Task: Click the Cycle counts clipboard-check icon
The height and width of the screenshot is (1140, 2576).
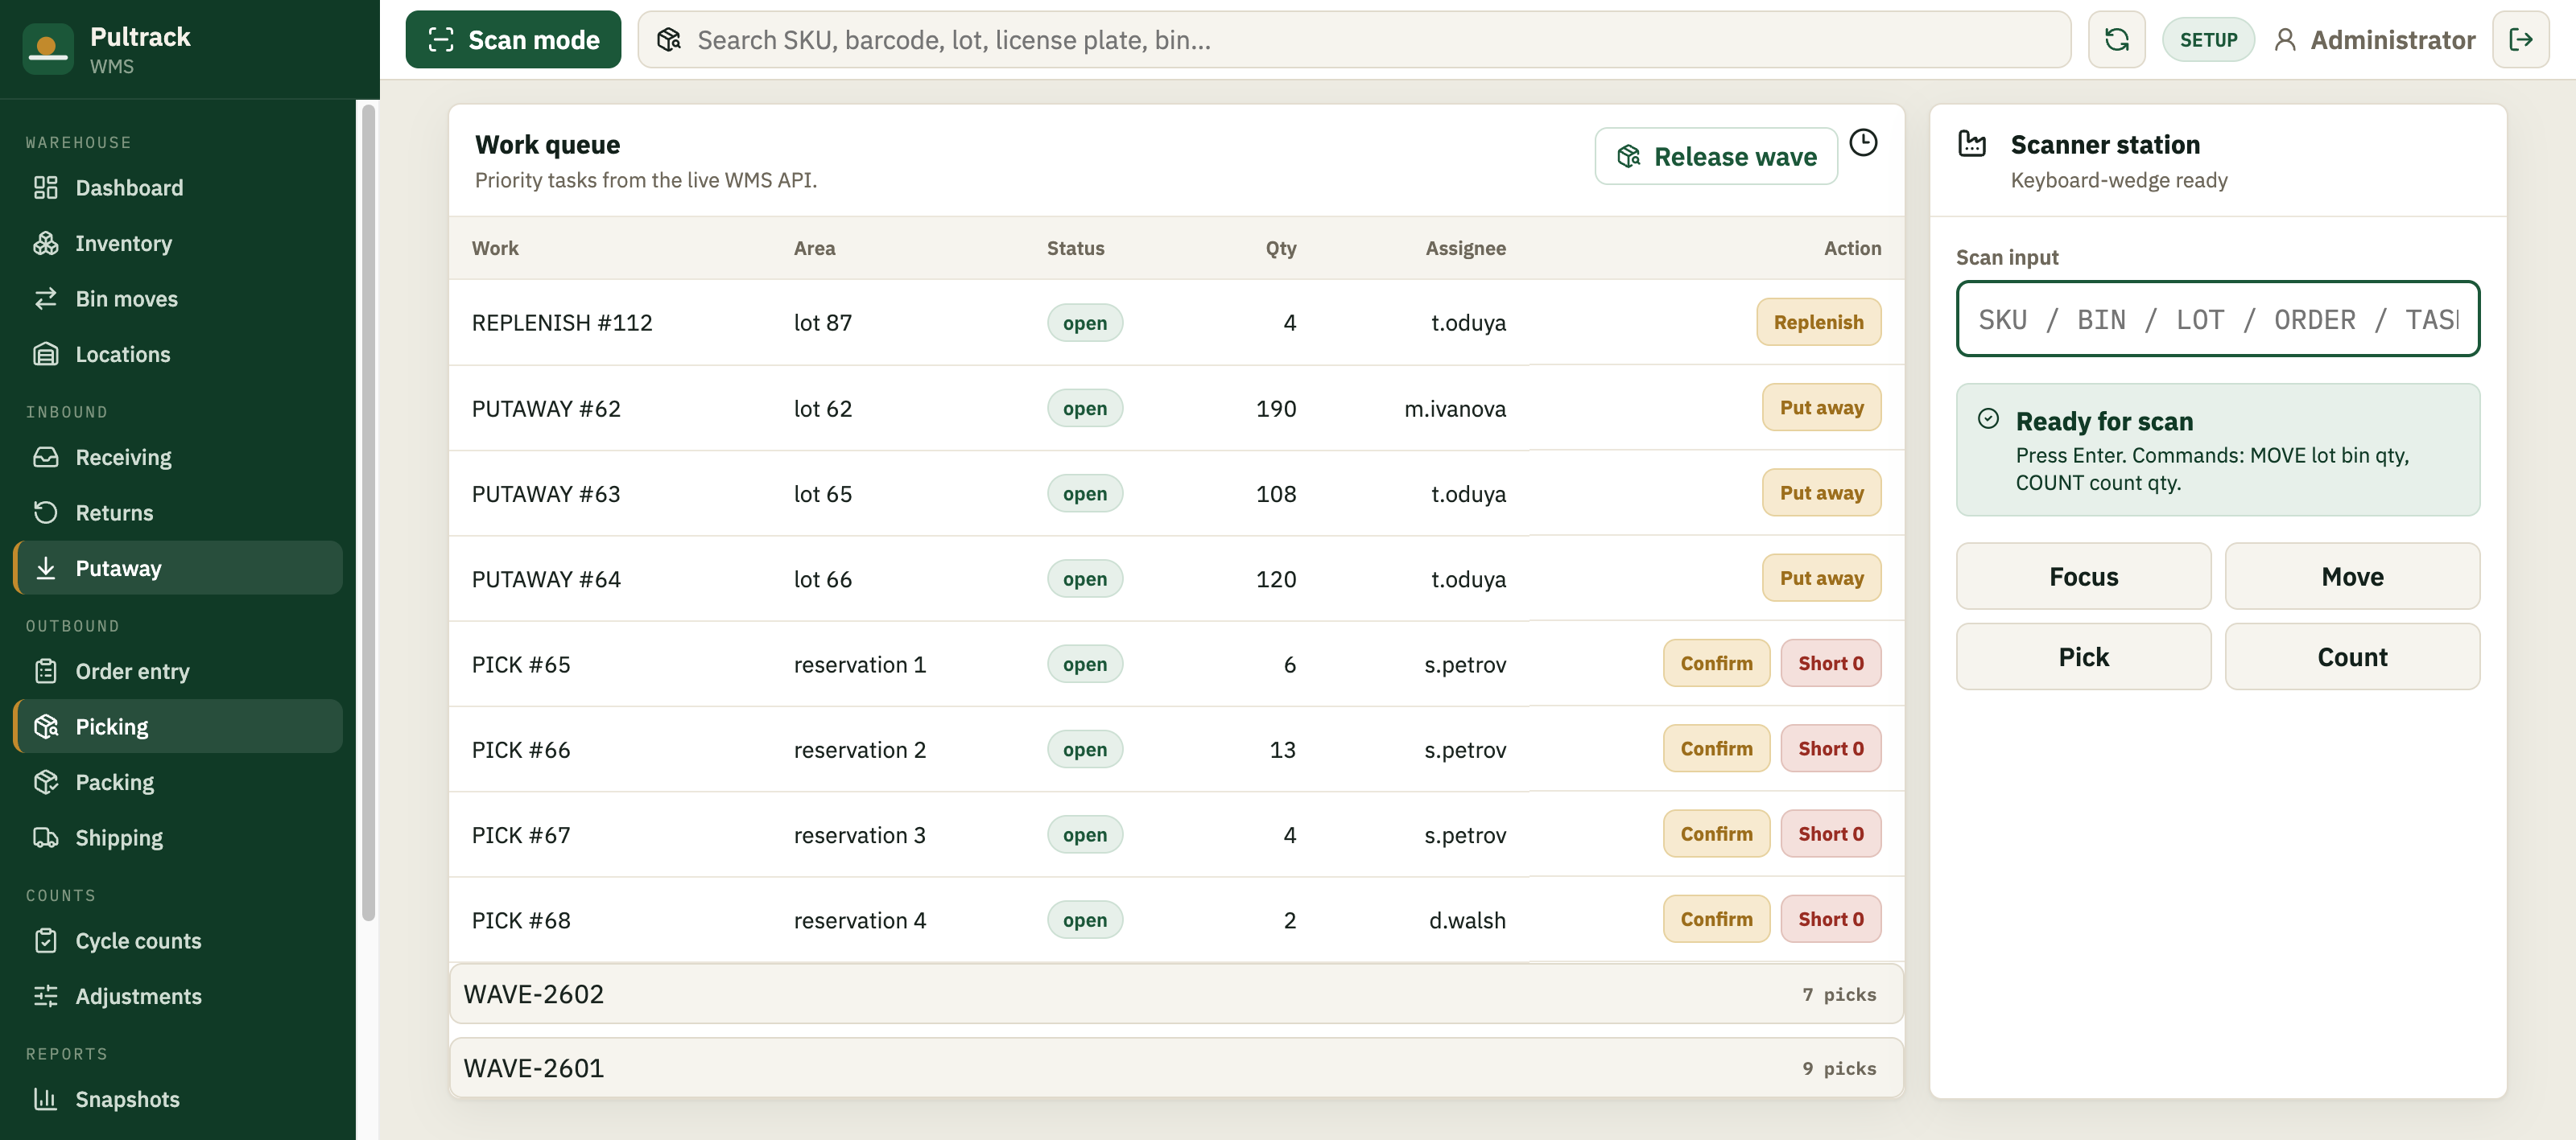Action: click(x=46, y=940)
